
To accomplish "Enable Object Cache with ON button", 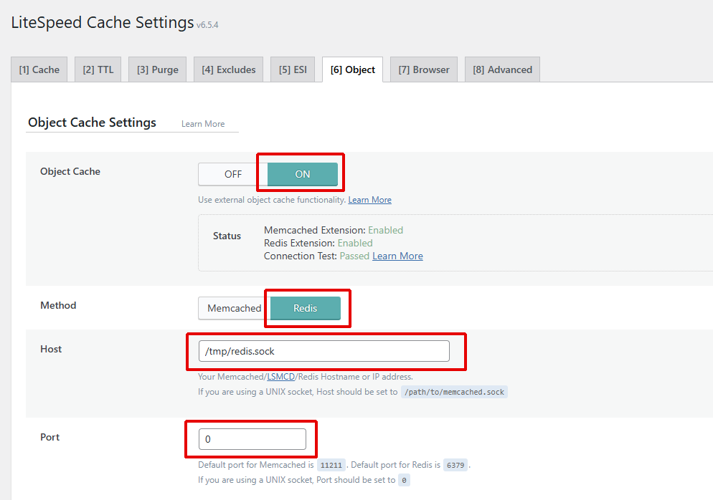I will [302, 174].
